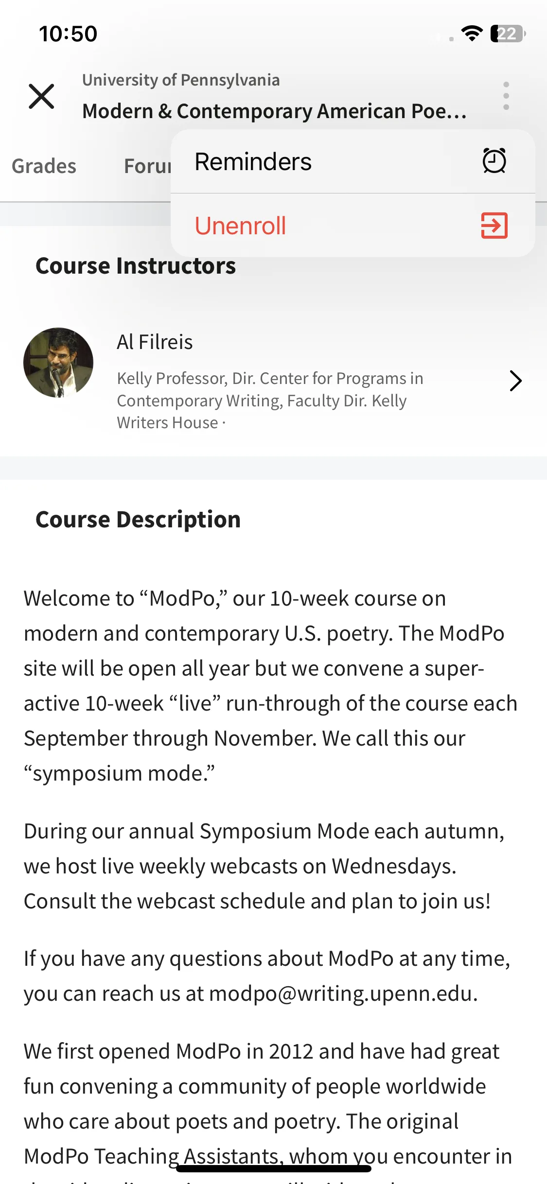
Task: Tap the Wi-Fi status icon
Action: tap(472, 34)
